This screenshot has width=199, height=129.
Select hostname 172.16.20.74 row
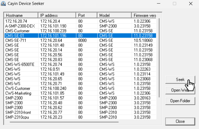click(x=80, y=21)
